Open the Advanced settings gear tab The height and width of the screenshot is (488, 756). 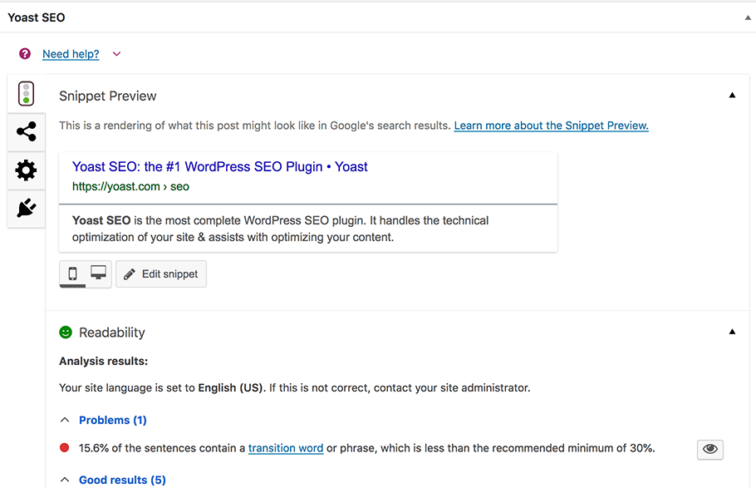pyautogui.click(x=26, y=170)
